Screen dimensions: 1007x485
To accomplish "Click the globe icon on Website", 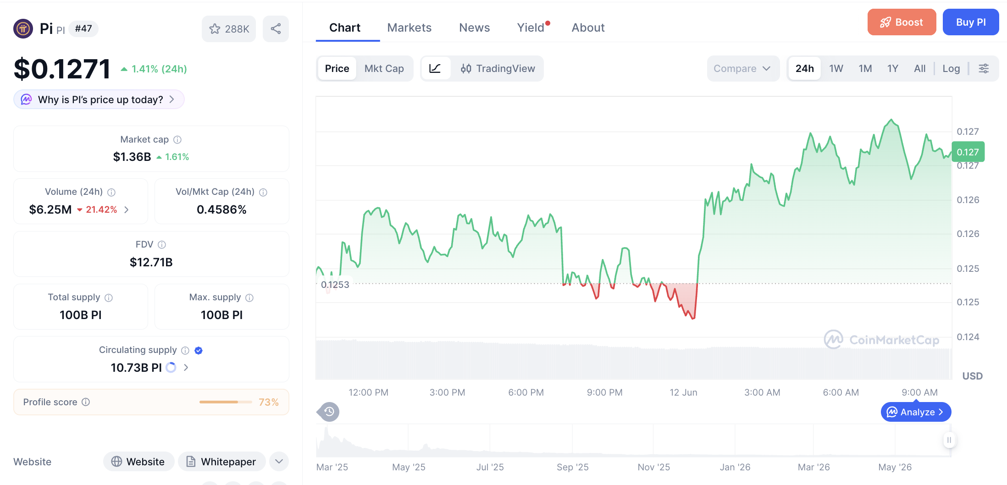I will tap(117, 462).
